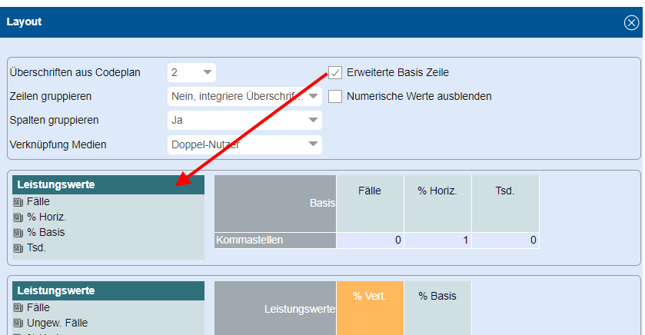Click the icon next to % Basis list item
The width and height of the screenshot is (645, 335).
(x=18, y=233)
